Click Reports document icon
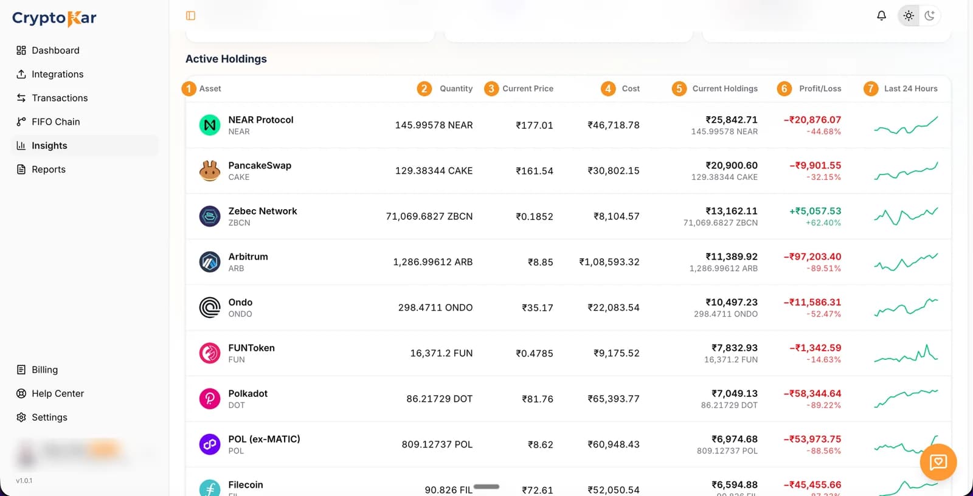Viewport: 973px width, 496px height. point(21,169)
